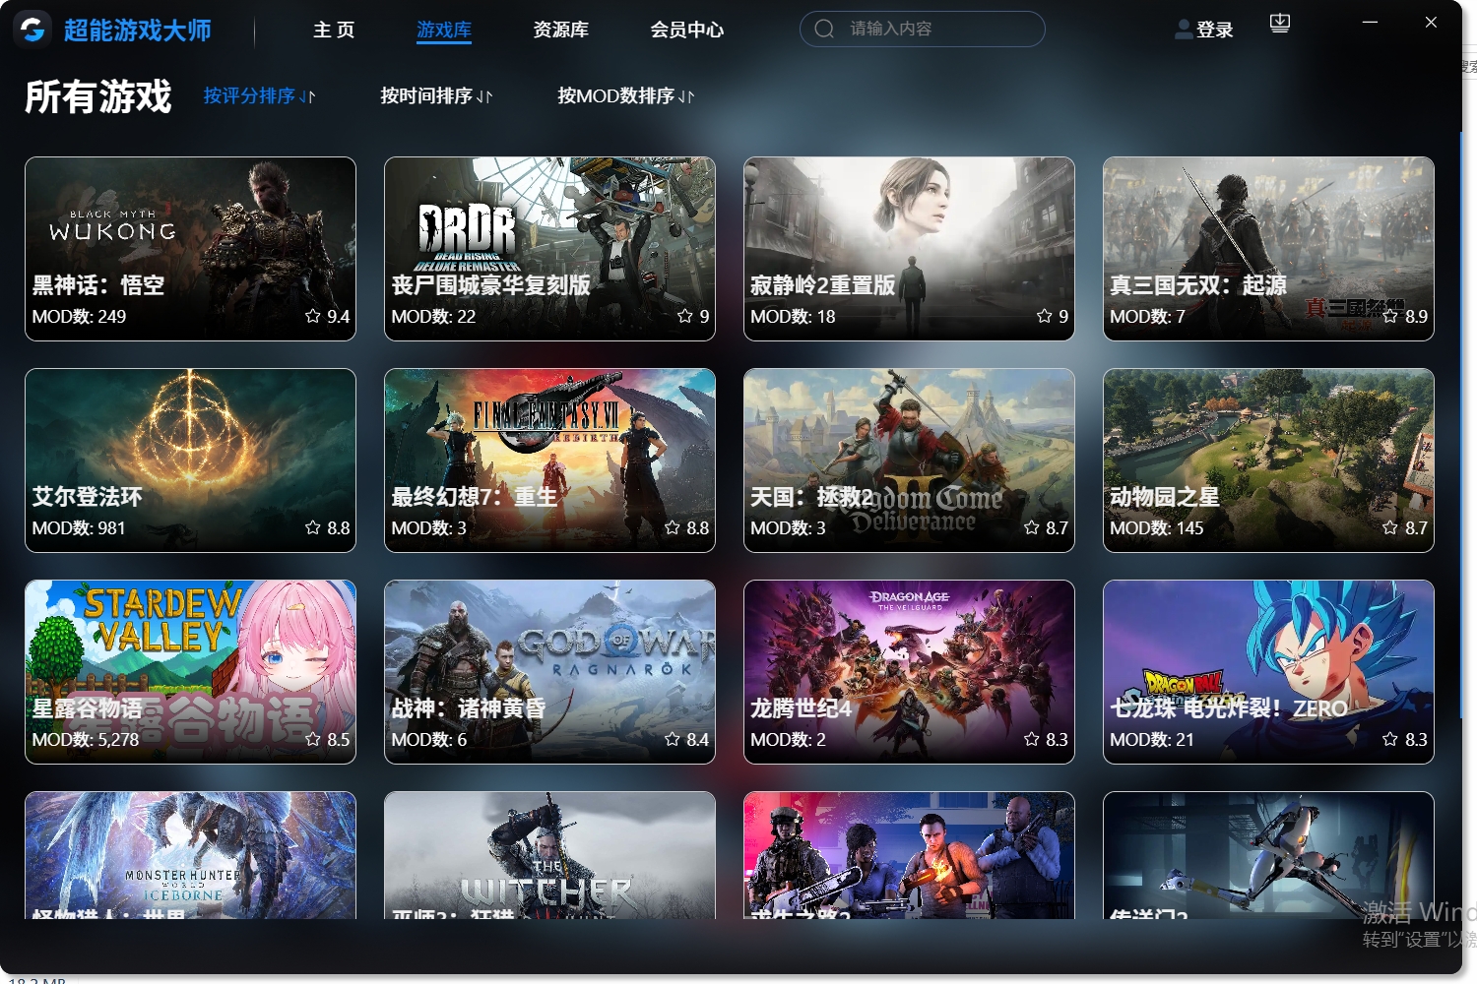
Task: Sort games by 按MOD数排序
Action: click(615, 95)
